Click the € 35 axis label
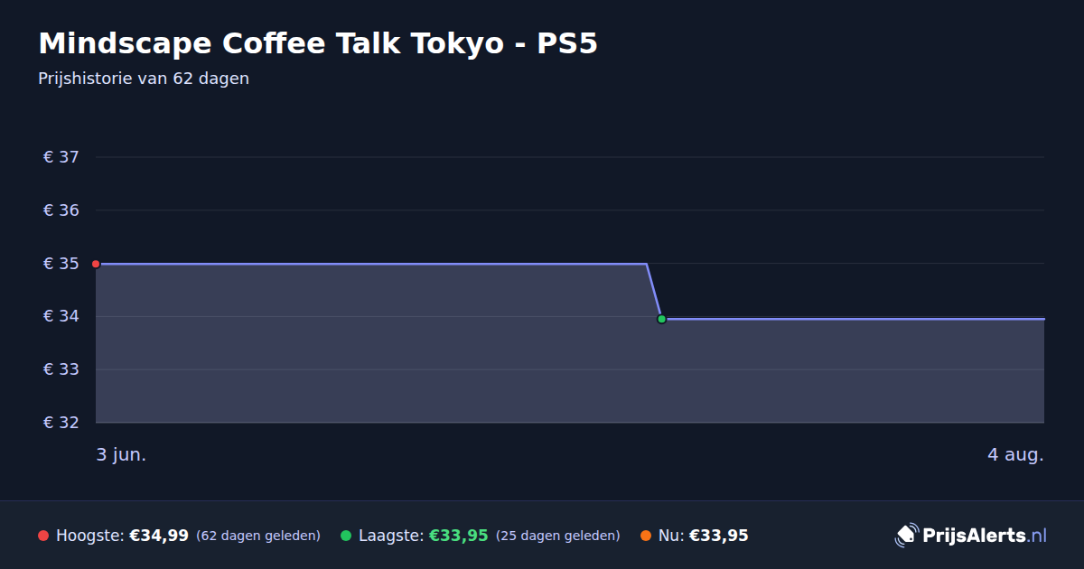Viewport: 1084px width, 569px height. (61, 264)
